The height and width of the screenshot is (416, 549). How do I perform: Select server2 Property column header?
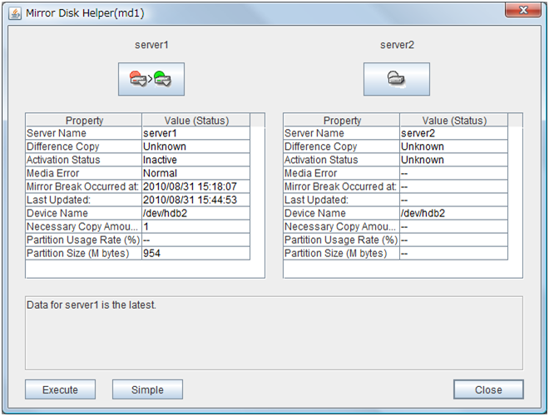pos(342,121)
